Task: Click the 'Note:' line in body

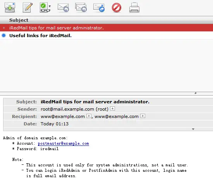Action: click(18, 159)
